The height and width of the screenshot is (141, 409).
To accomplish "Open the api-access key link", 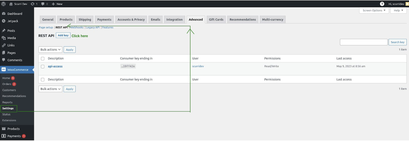I will coord(55,66).
